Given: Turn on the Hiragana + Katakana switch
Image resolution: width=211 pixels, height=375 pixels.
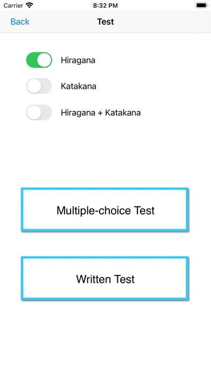Looking at the screenshot, I should [39, 113].
